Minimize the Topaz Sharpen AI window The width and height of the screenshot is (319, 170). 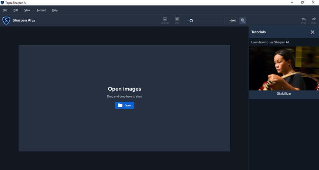pyautogui.click(x=292, y=3)
